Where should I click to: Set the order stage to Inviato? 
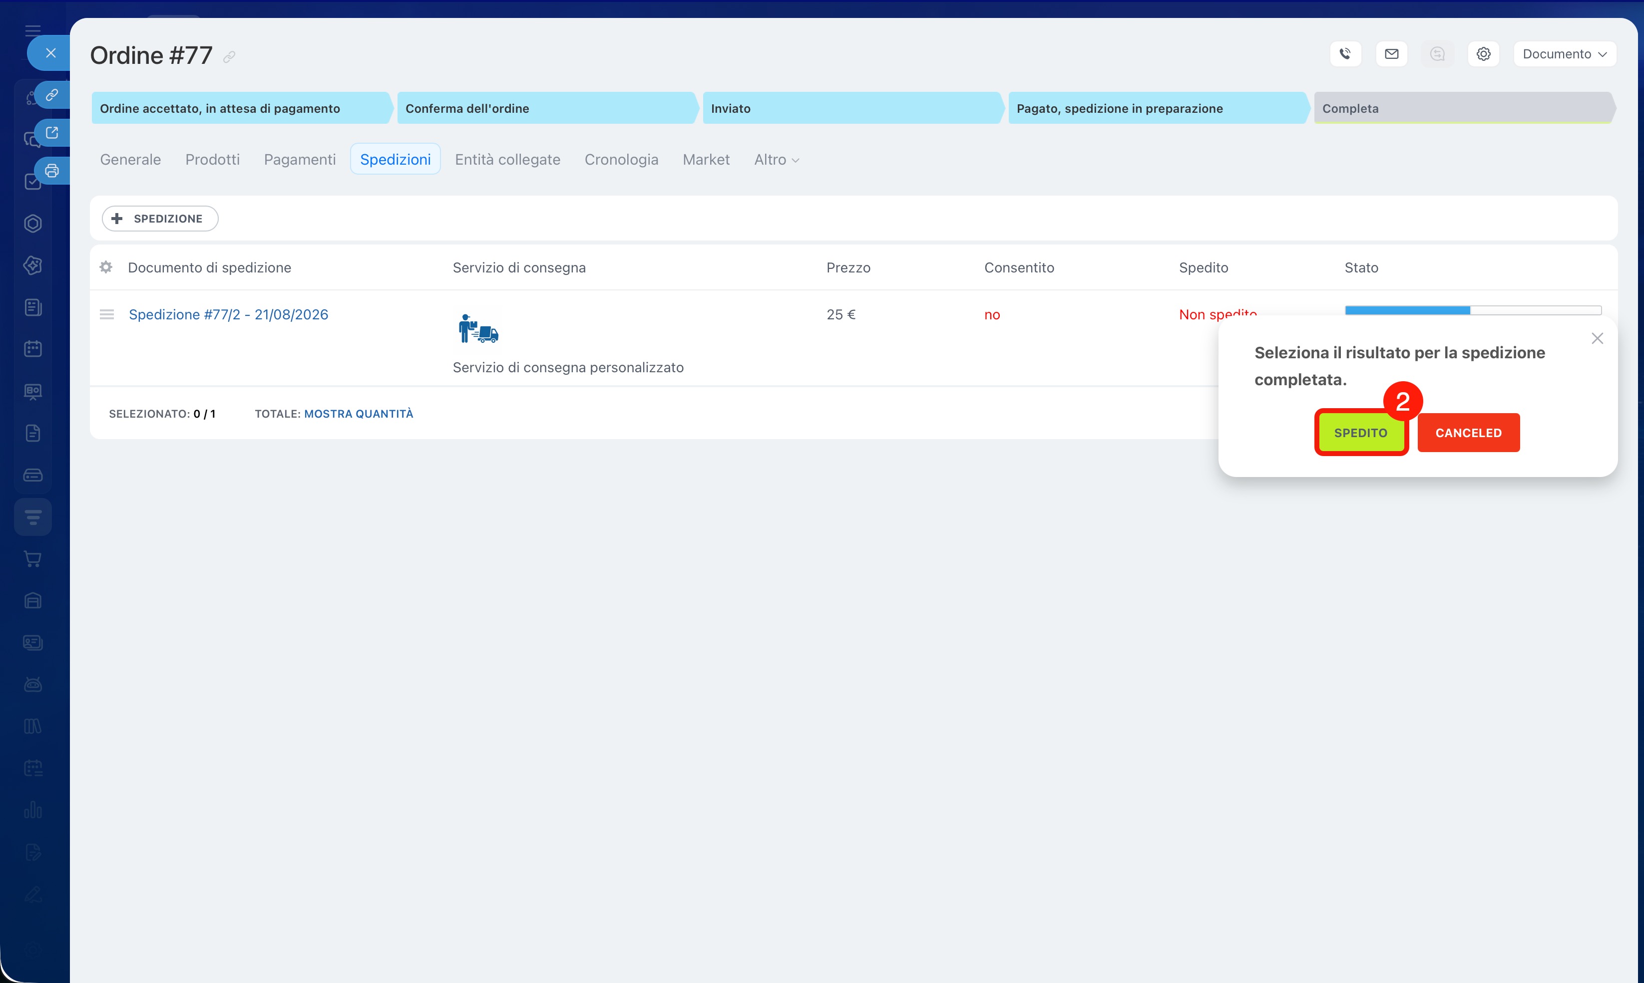[853, 108]
